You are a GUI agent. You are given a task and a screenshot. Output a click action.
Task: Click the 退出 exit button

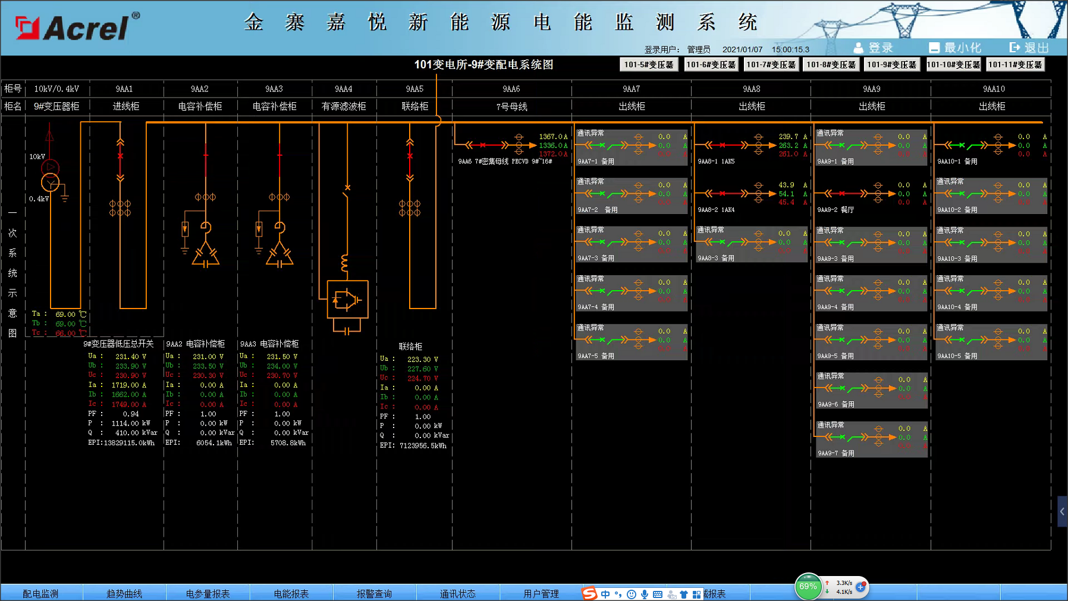coord(1029,48)
